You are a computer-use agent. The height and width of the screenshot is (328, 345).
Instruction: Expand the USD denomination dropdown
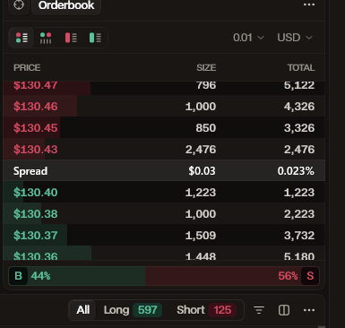[295, 38]
